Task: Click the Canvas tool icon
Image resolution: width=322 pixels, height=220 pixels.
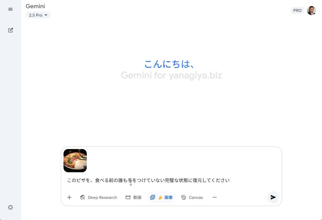Action: [184, 197]
